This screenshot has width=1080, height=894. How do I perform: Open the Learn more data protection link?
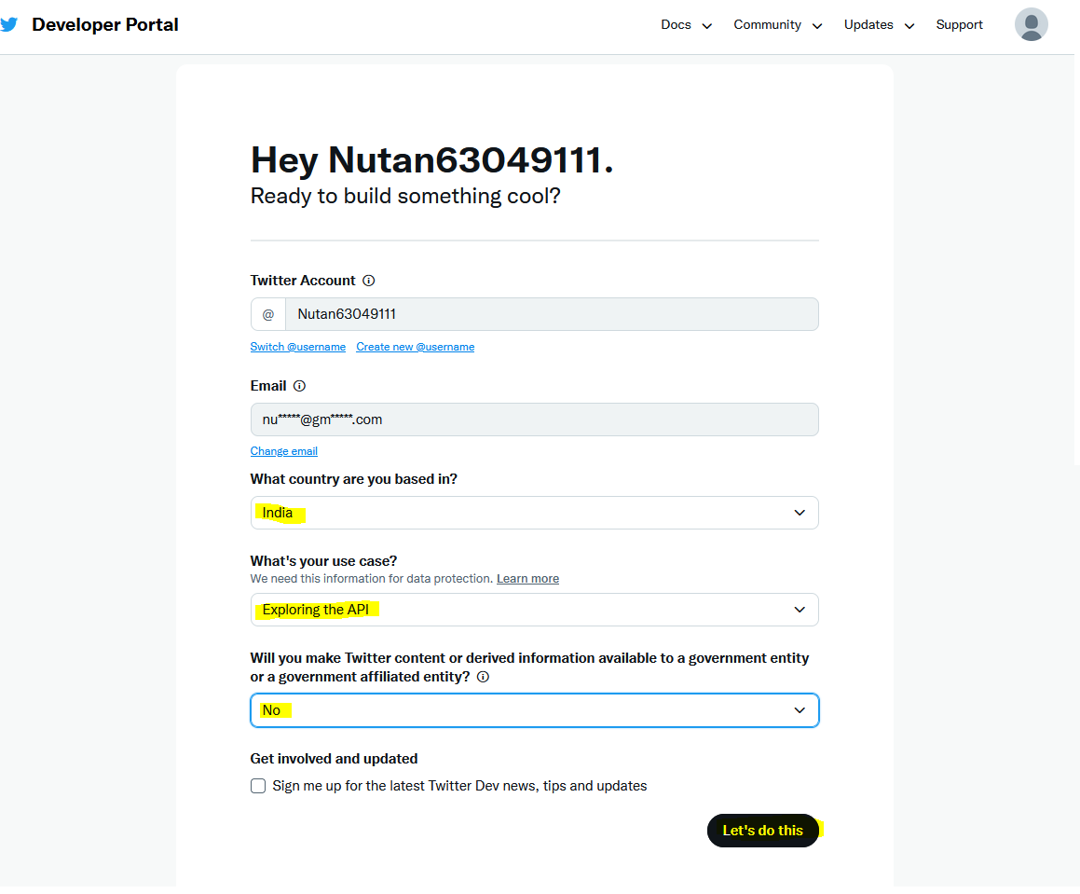coord(527,579)
